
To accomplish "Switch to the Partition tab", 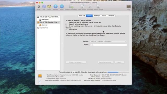I will [97, 16].
